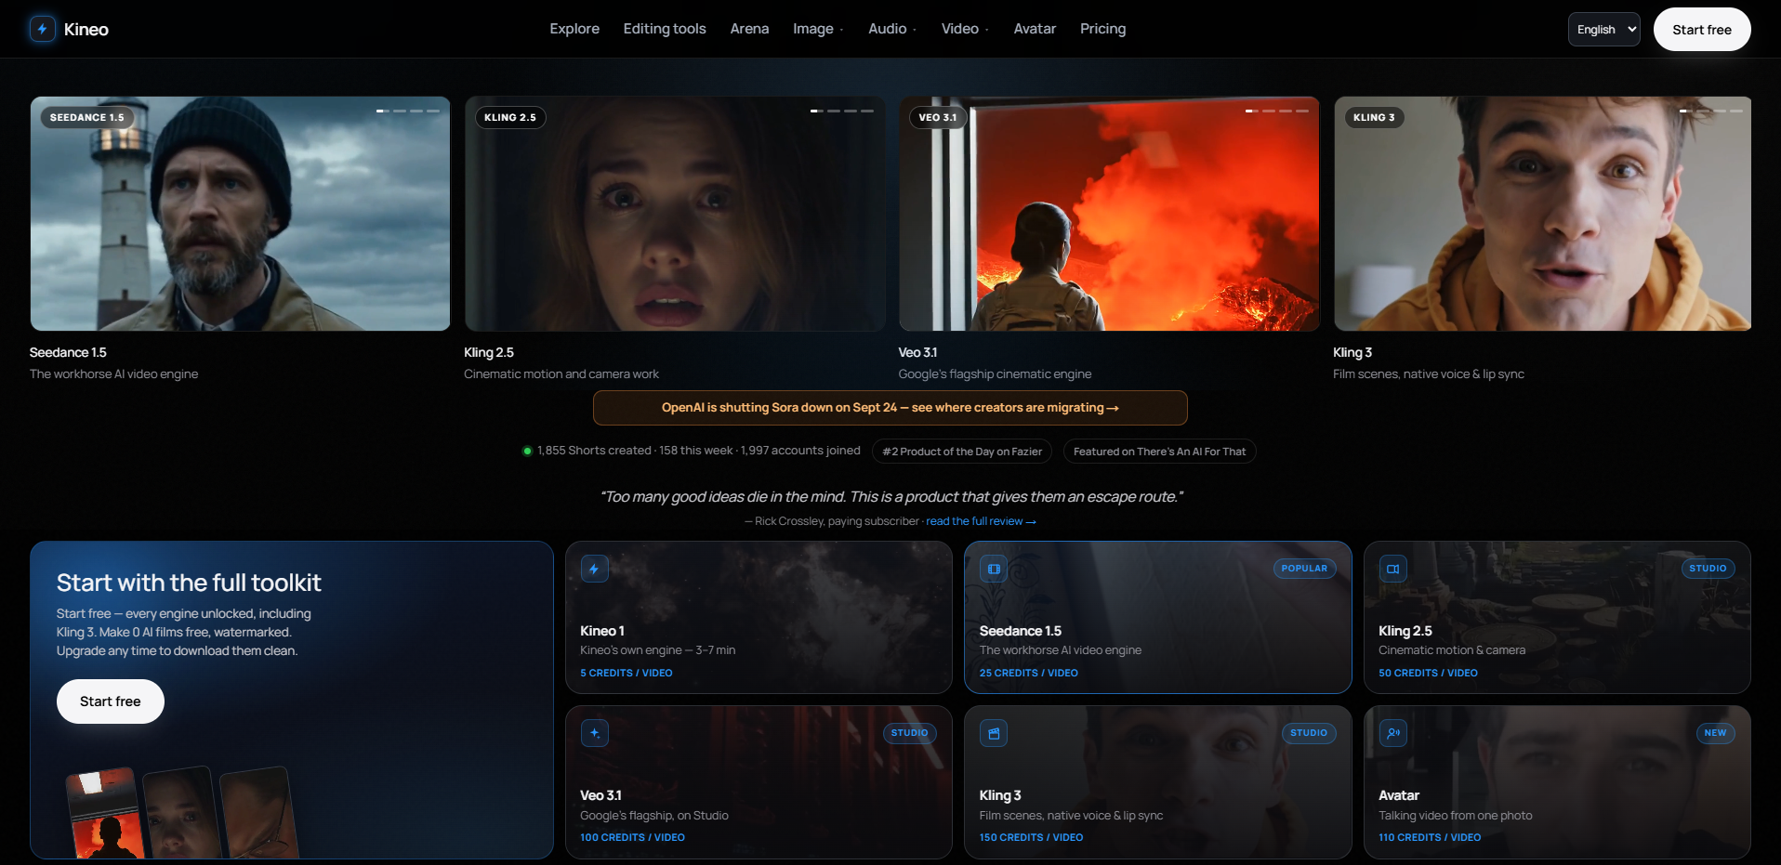Click the 'Start with the full toolkit' heading

point(189,583)
